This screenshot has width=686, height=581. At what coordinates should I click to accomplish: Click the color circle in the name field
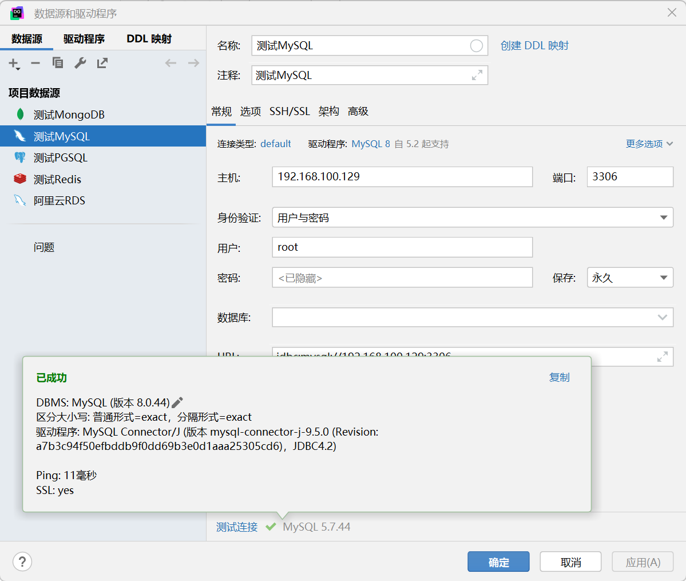pos(477,46)
